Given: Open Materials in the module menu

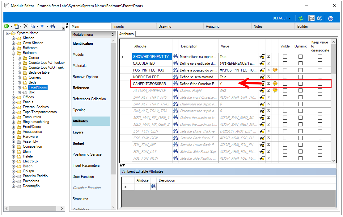Looking at the screenshot, I should coord(79,65).
